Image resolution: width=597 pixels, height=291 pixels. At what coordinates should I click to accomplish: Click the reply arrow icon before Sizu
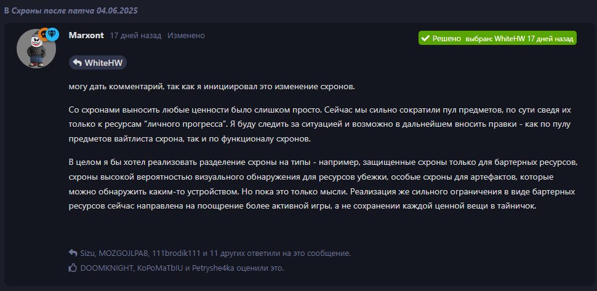73,253
